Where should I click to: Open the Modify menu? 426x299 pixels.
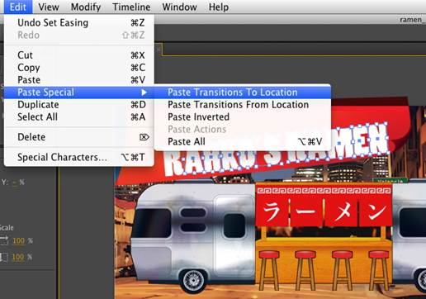(86, 7)
